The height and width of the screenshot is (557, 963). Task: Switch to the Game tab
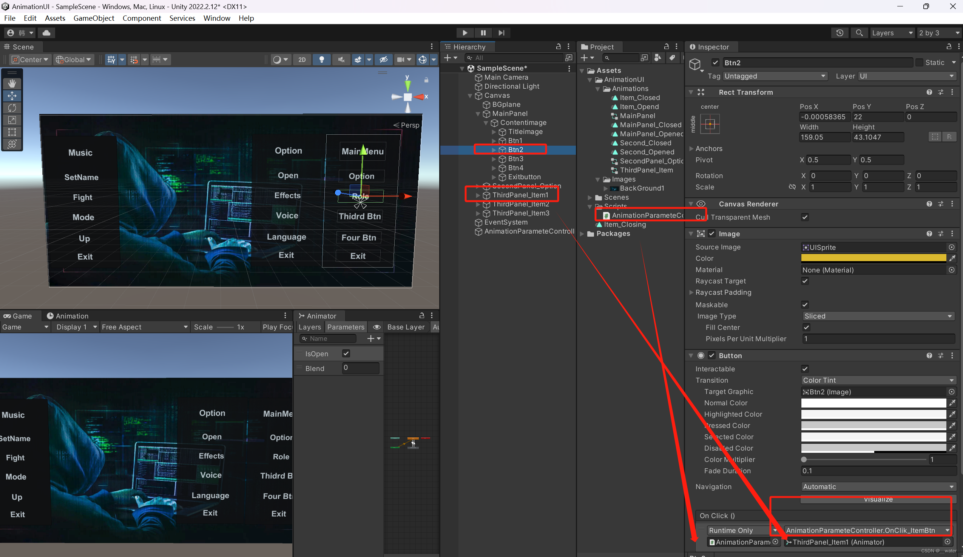click(x=18, y=316)
